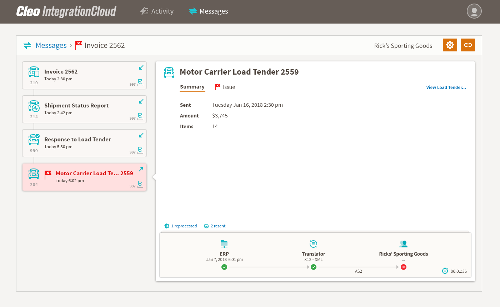
Task: Click 2 resent link
Action: click(x=215, y=226)
